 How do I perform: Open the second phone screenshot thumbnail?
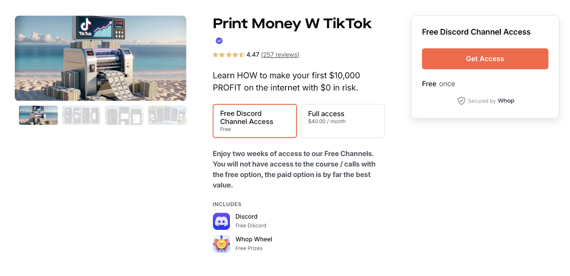pyautogui.click(x=81, y=115)
